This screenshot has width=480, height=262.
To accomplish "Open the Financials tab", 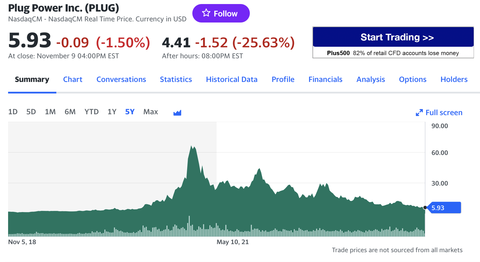I will [325, 79].
